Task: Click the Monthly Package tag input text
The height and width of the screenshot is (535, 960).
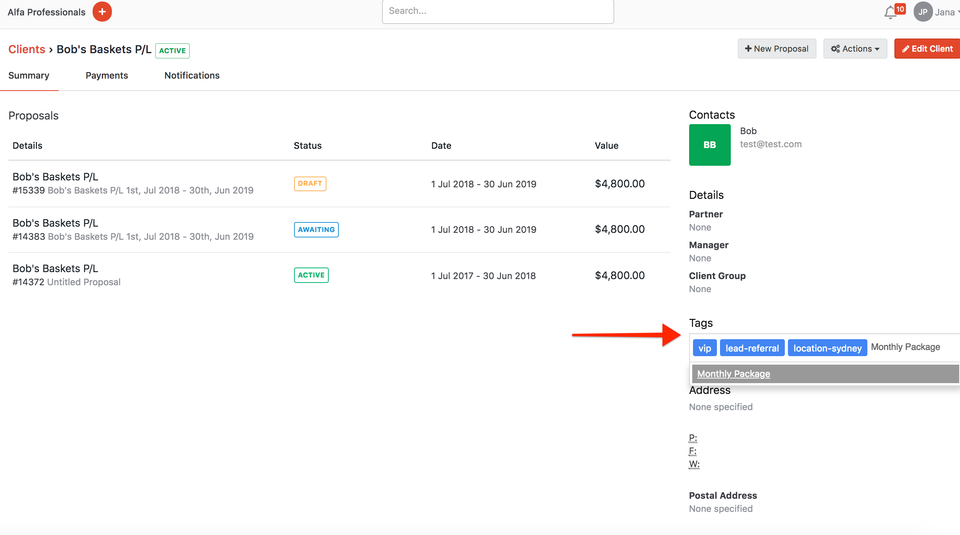Action: pos(905,347)
